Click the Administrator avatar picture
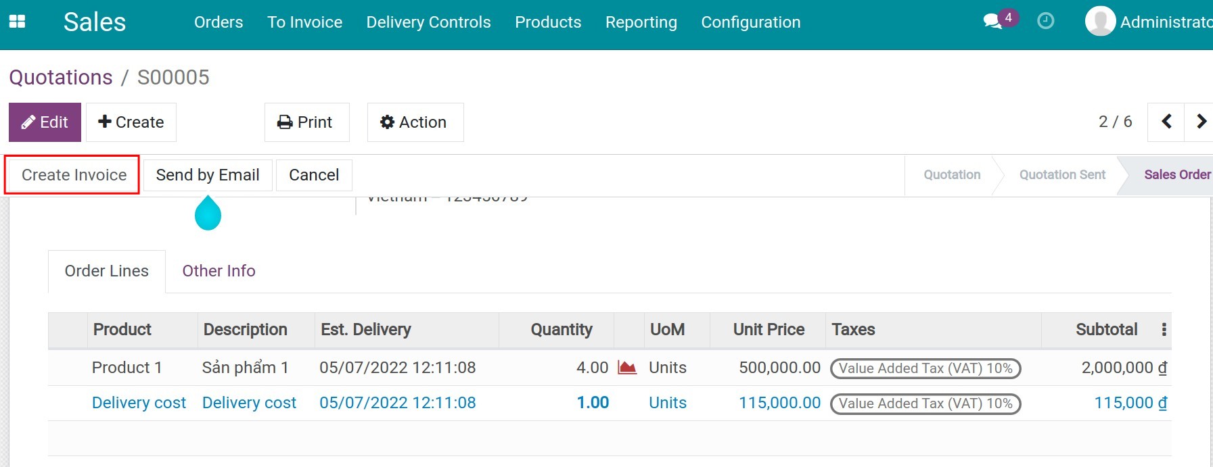Screen dimensions: 1213x467 point(1100,22)
